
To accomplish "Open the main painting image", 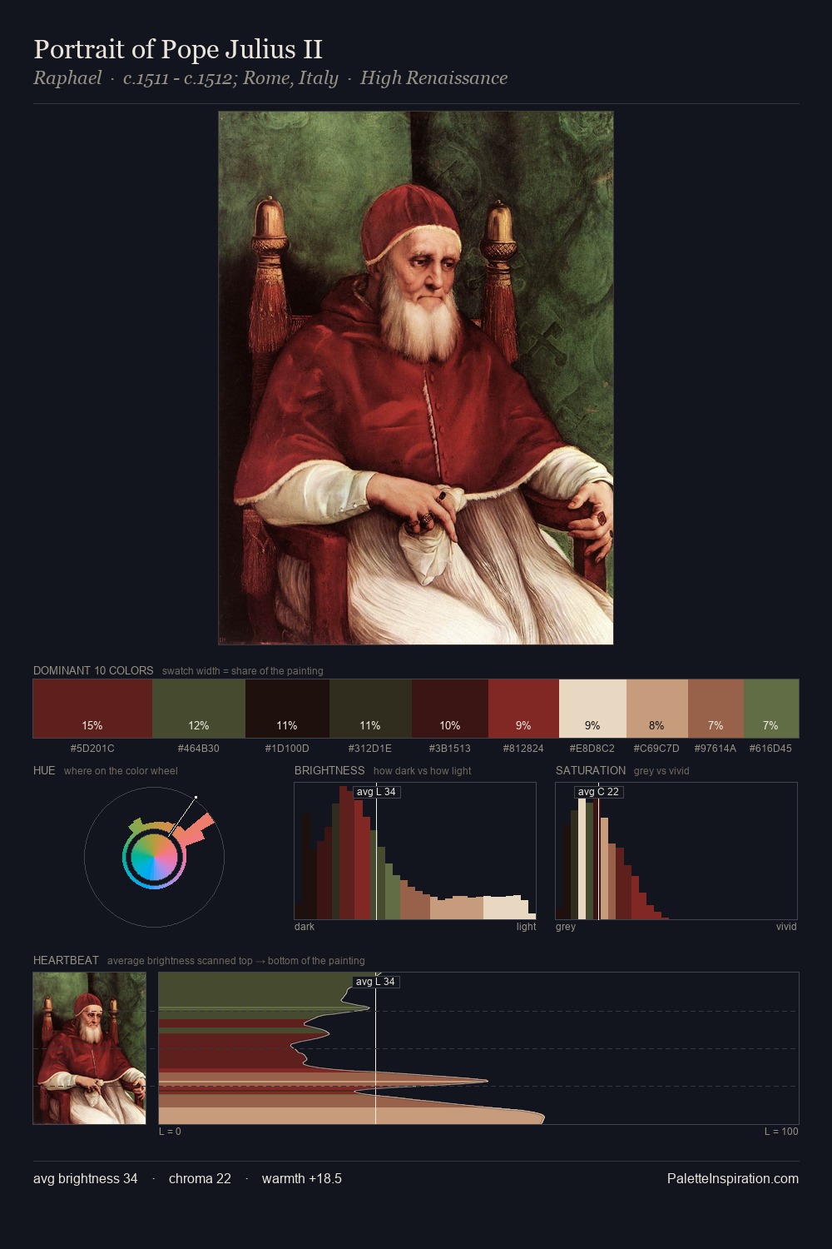I will click(x=416, y=378).
